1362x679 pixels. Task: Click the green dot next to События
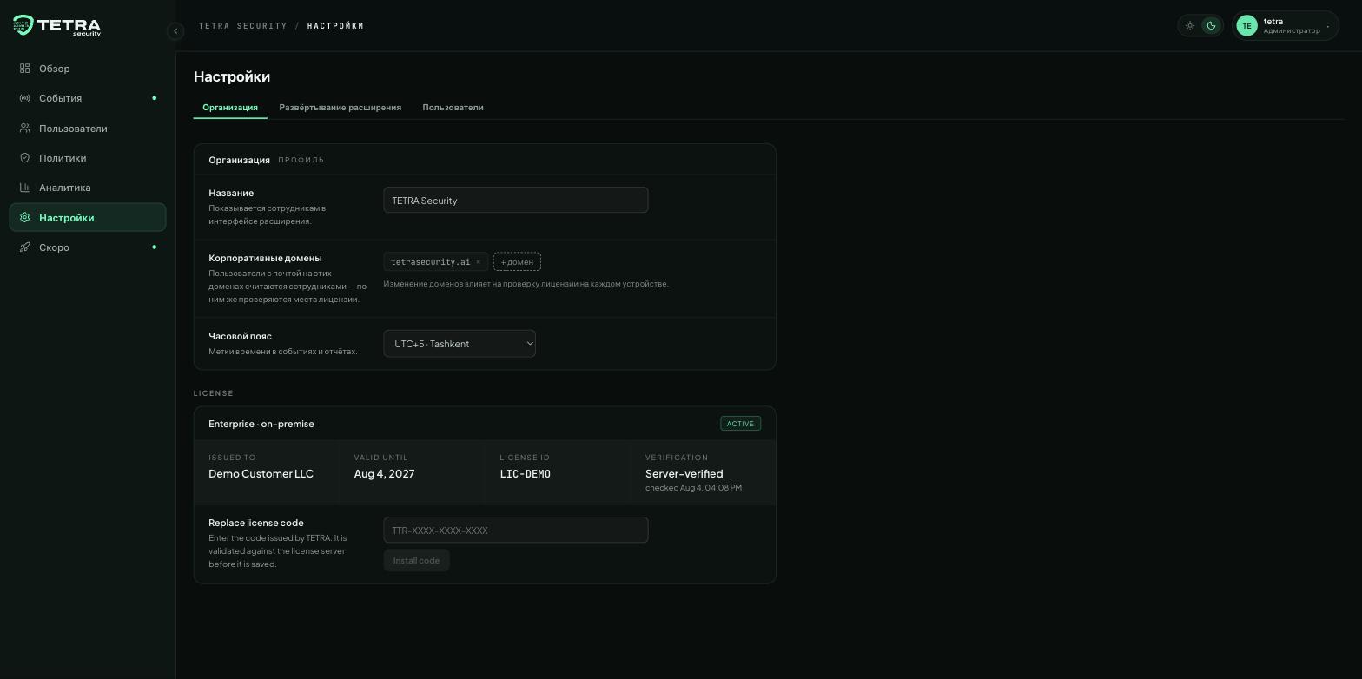(155, 98)
